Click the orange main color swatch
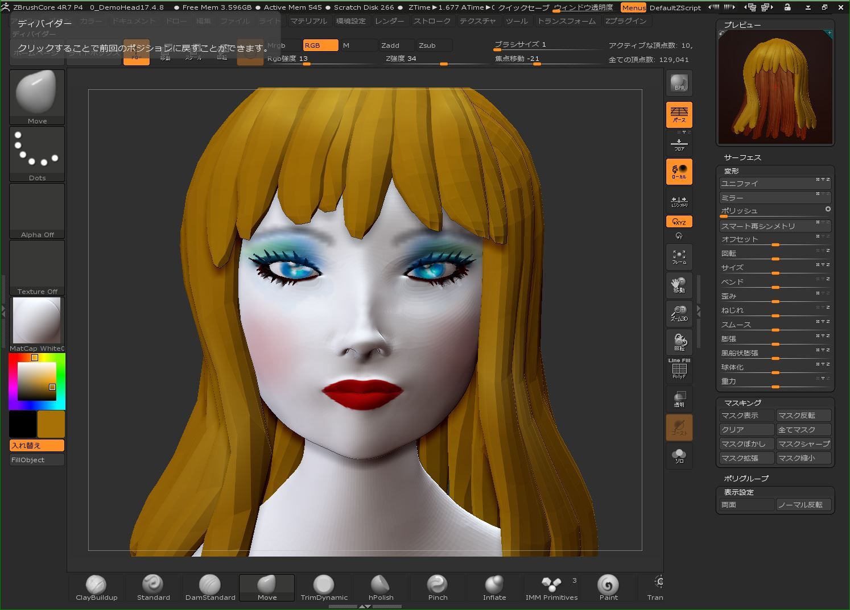850x610 pixels. click(x=51, y=424)
